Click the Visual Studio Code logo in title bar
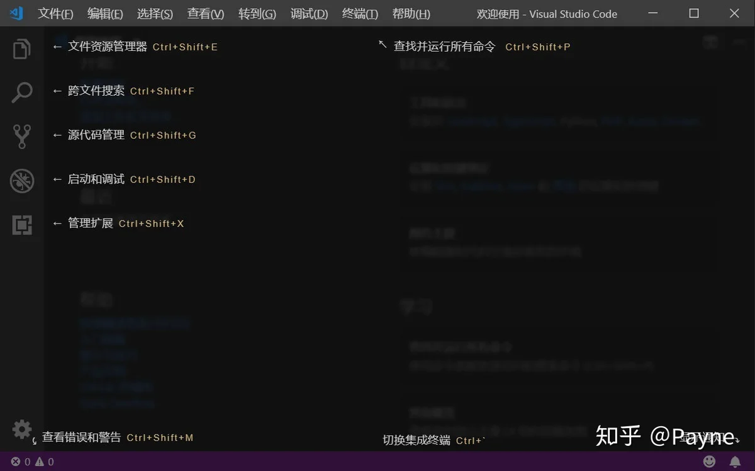The image size is (755, 471). pos(16,13)
